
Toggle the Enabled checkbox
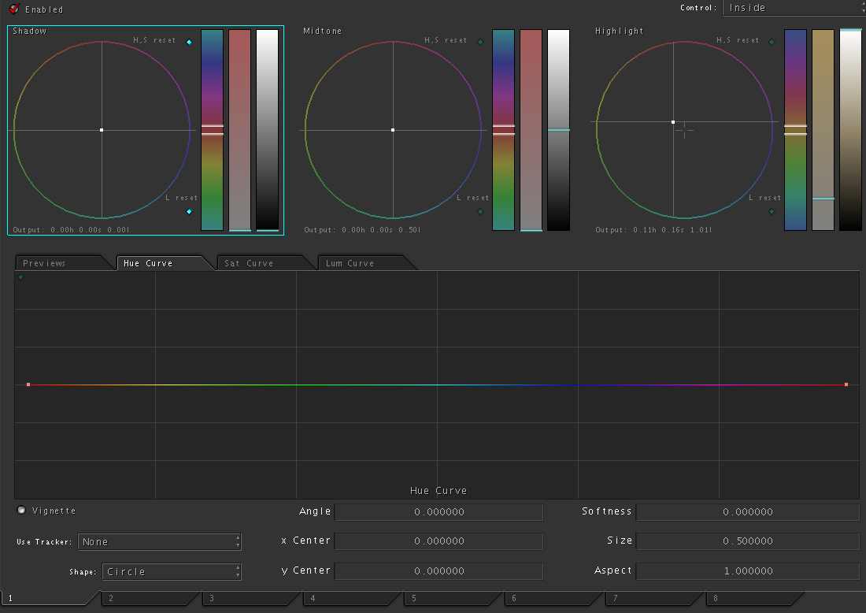coord(13,9)
